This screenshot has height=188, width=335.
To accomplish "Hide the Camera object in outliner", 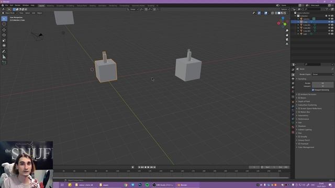I will 329,19.
